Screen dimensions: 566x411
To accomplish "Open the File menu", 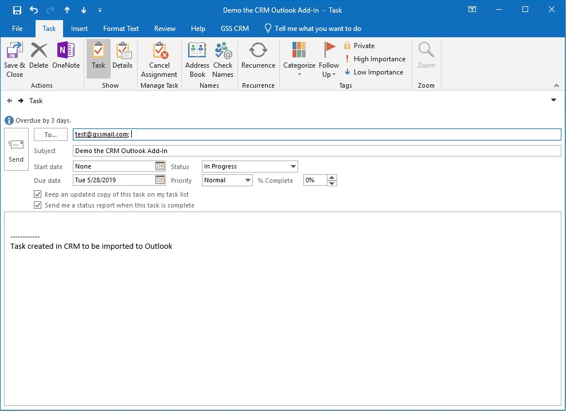I will (17, 29).
